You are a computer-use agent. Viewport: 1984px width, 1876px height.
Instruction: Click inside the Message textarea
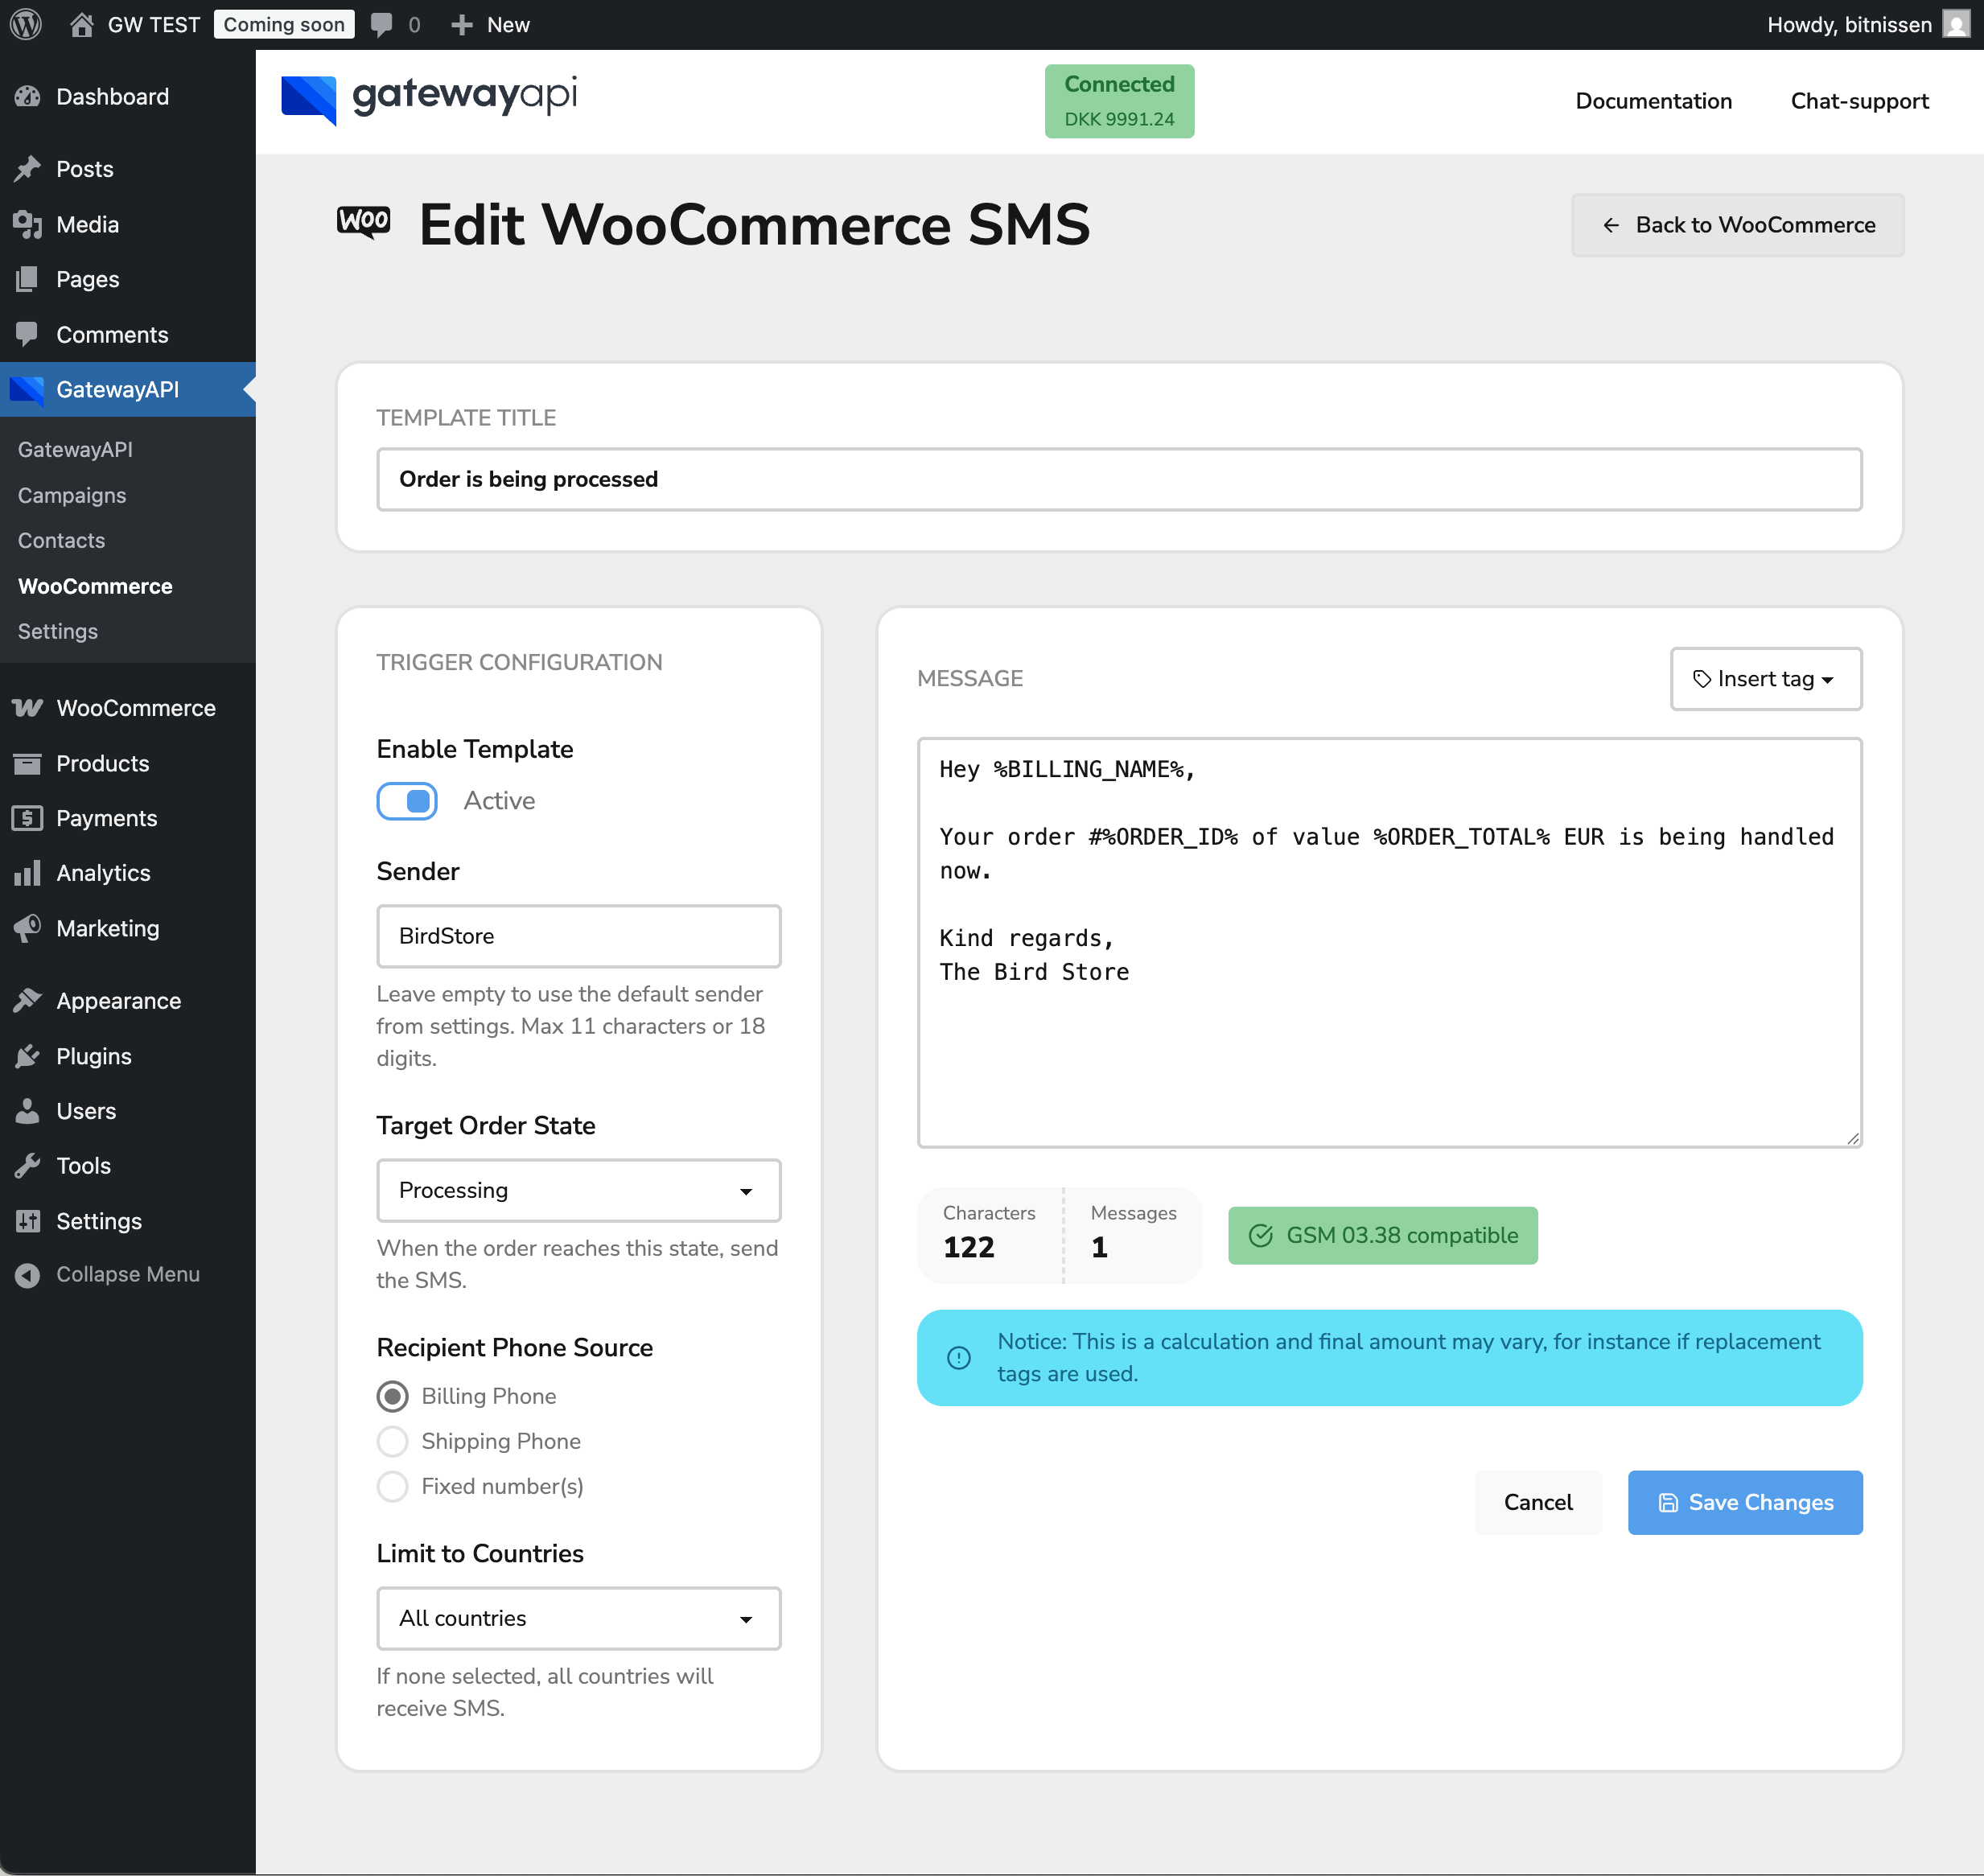click(x=1390, y=942)
